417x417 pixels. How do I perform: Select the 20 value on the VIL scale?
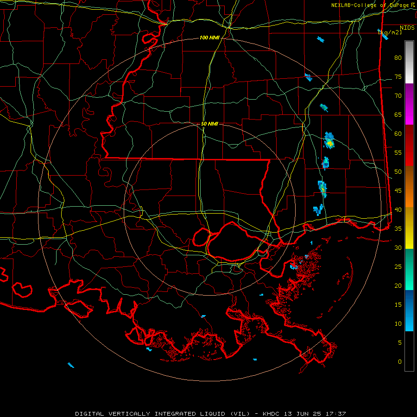click(x=398, y=286)
